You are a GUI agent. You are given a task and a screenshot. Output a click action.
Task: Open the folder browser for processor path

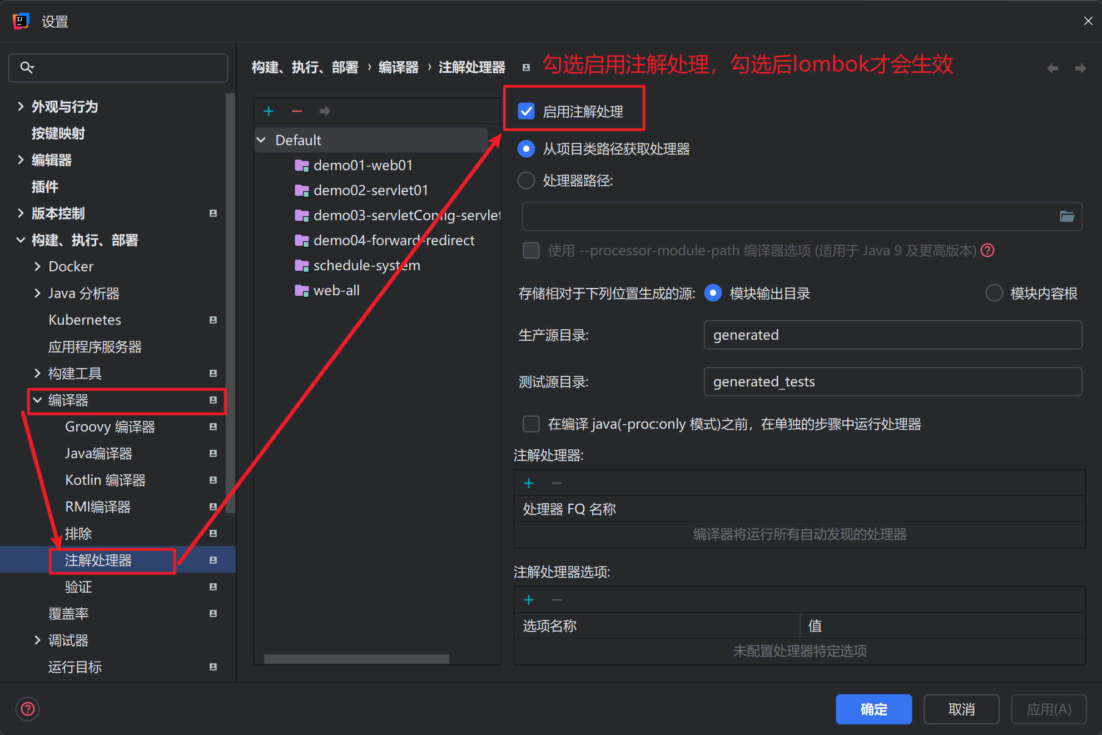[1068, 216]
